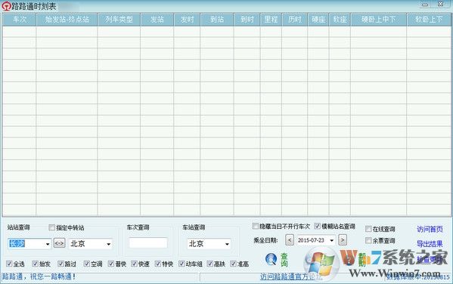Toggle the 高铁 train type
Screen dimensions: 453x284
(210, 264)
